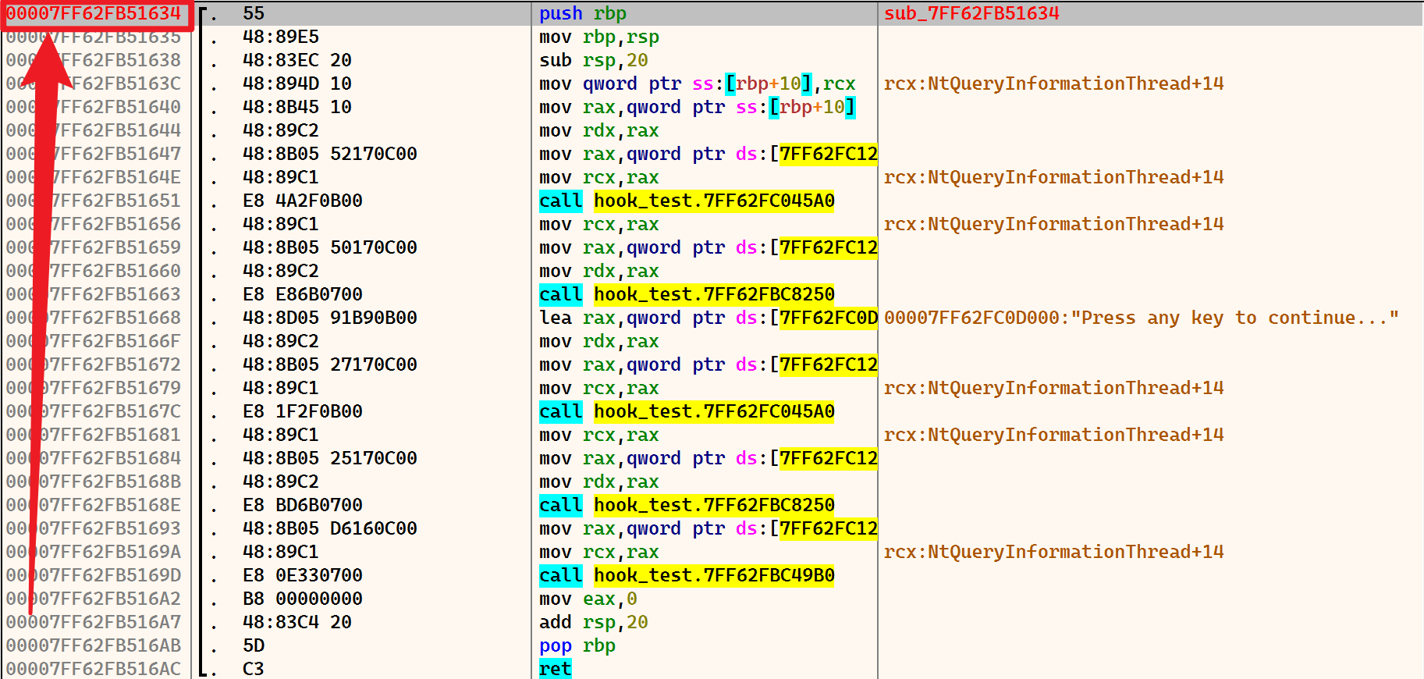
Task: Select opcode bytes 48:8B45 10
Action: point(297,108)
